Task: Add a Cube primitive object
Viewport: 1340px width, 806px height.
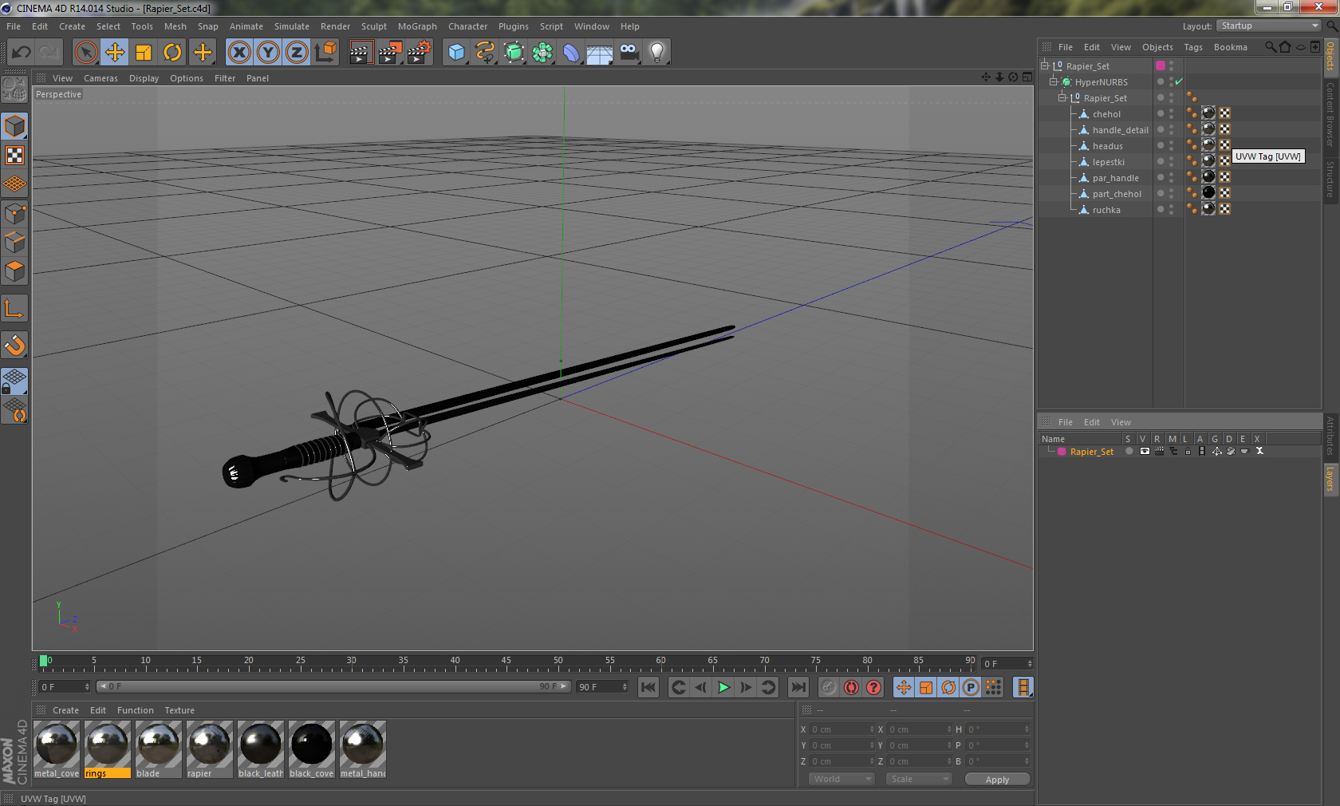Action: [456, 53]
